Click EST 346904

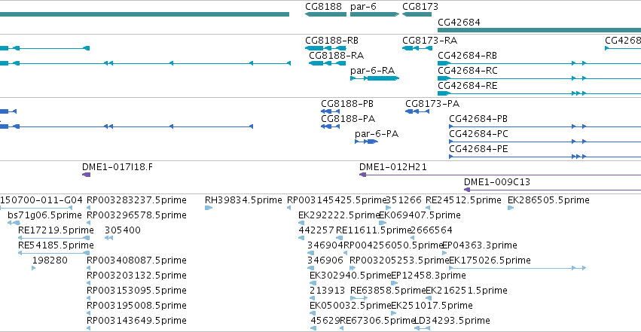click(x=310, y=253)
